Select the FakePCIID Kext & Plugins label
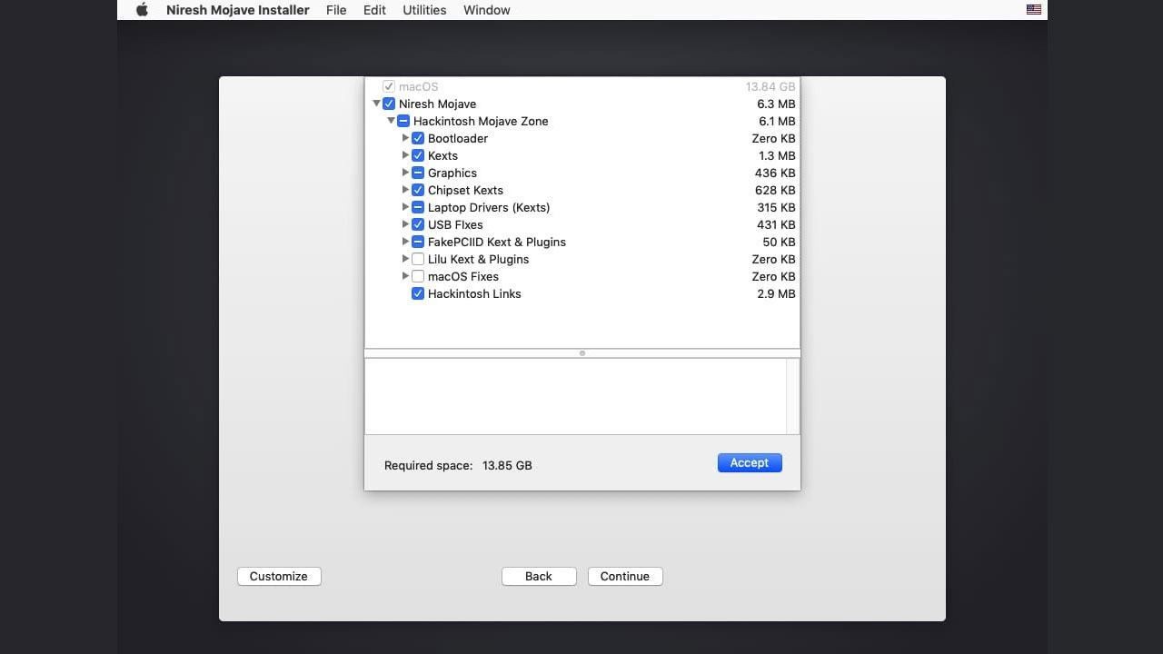 click(497, 242)
